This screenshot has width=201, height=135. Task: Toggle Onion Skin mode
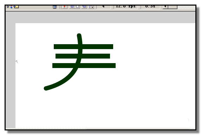[x=72, y=7]
